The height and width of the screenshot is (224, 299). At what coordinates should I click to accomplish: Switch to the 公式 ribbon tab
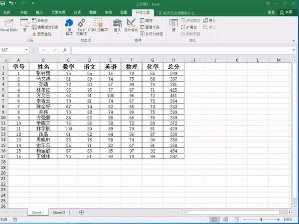pyautogui.click(x=77, y=12)
